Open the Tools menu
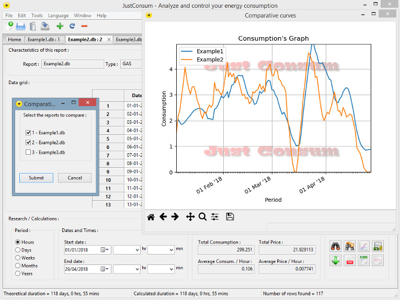The height and width of the screenshot is (300, 400). (37, 16)
